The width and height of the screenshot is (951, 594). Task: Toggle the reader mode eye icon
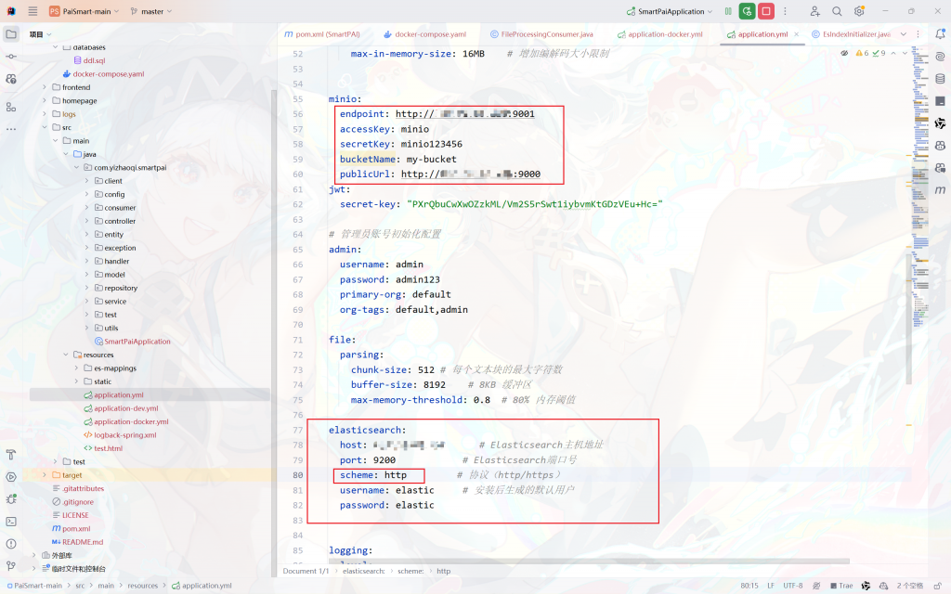pos(844,53)
